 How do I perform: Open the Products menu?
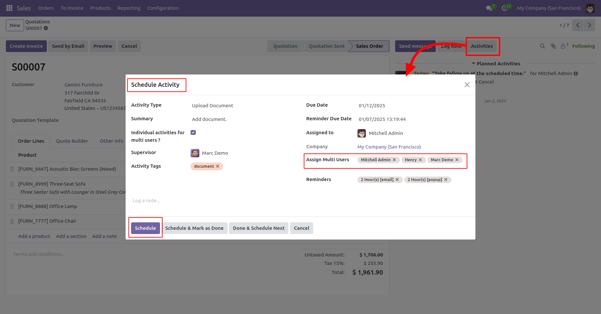[x=100, y=8]
